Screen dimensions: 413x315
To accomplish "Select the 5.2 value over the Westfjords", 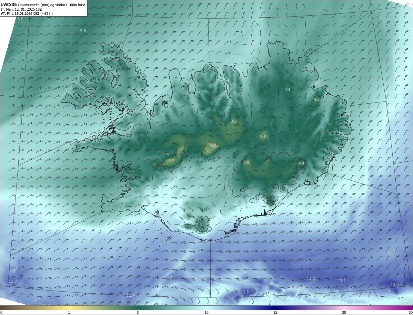I will point(98,80).
